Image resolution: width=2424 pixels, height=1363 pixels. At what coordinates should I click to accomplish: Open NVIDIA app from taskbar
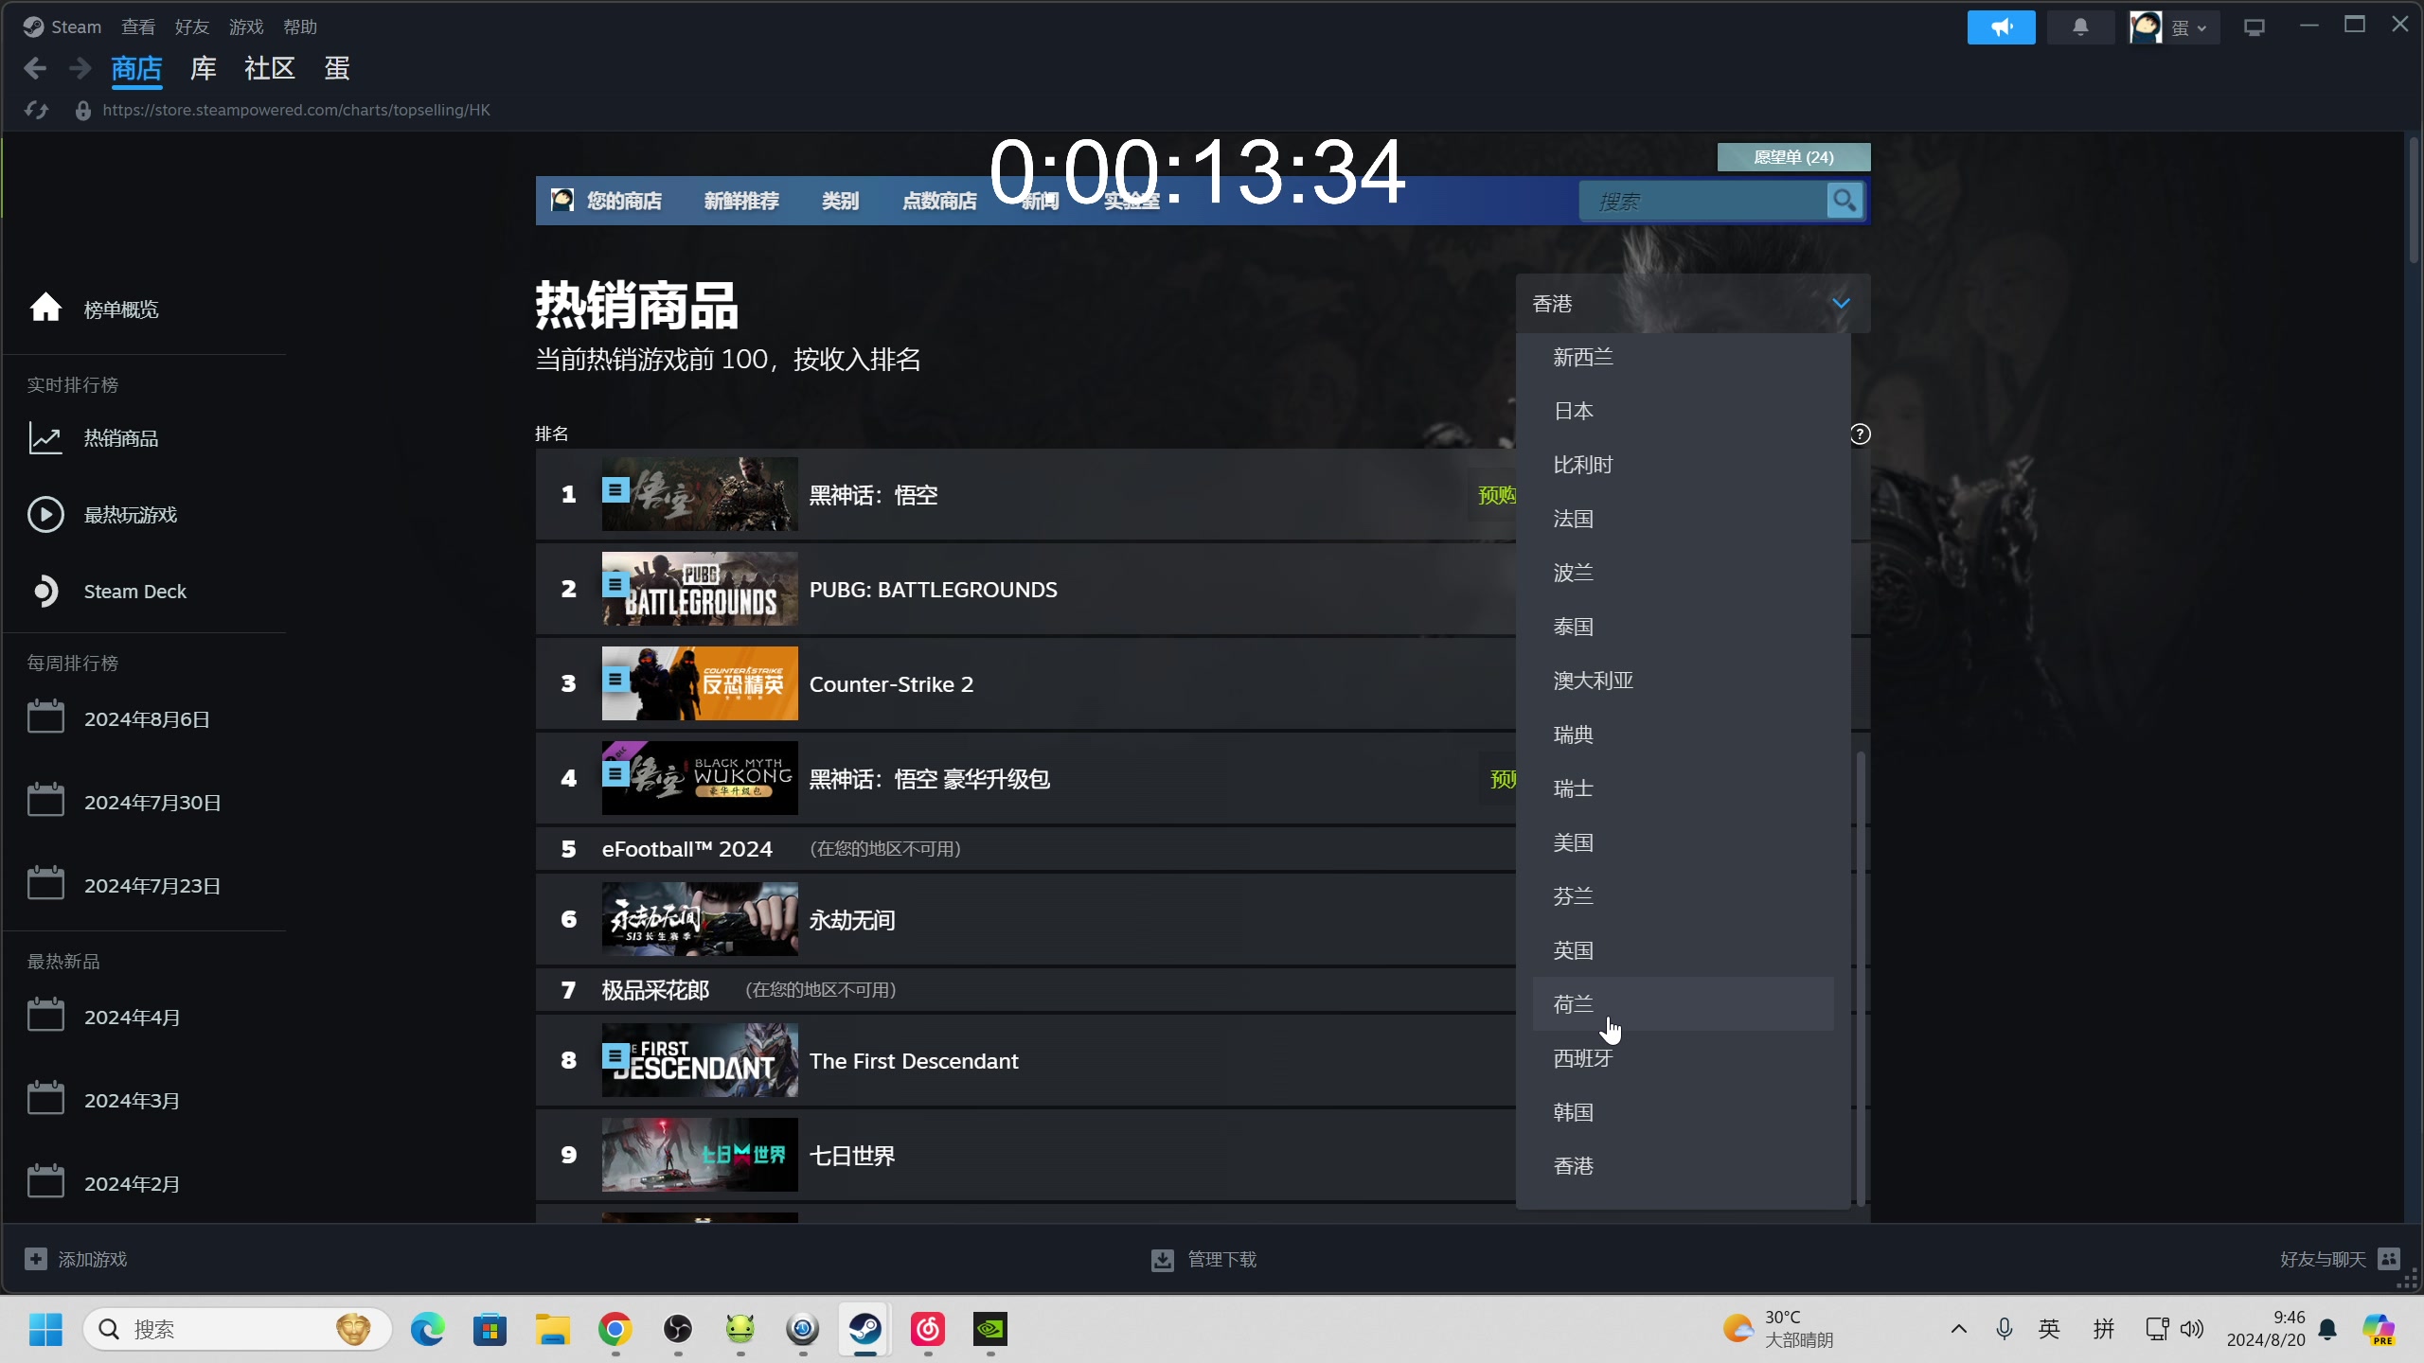pyautogui.click(x=990, y=1330)
